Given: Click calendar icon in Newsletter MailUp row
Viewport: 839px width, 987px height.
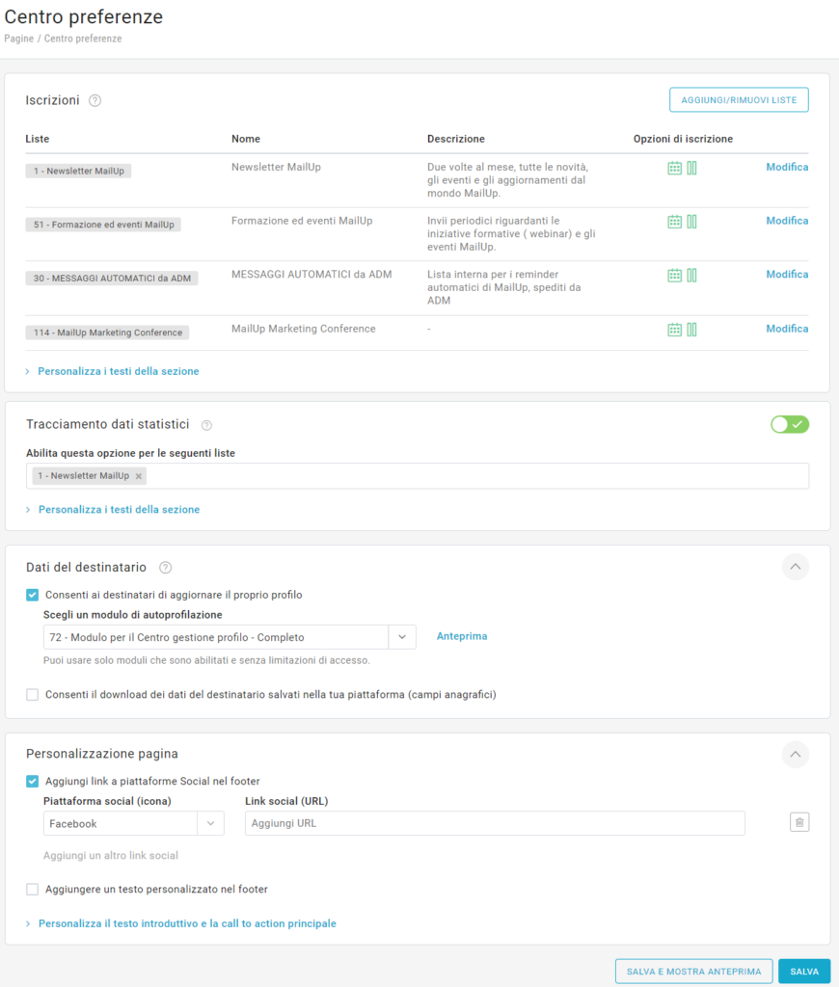Looking at the screenshot, I should [675, 168].
